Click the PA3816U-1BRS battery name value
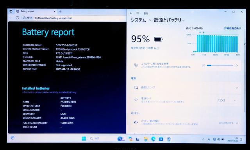Image resolution: width=250 pixels, height=150 pixels. 68,102
